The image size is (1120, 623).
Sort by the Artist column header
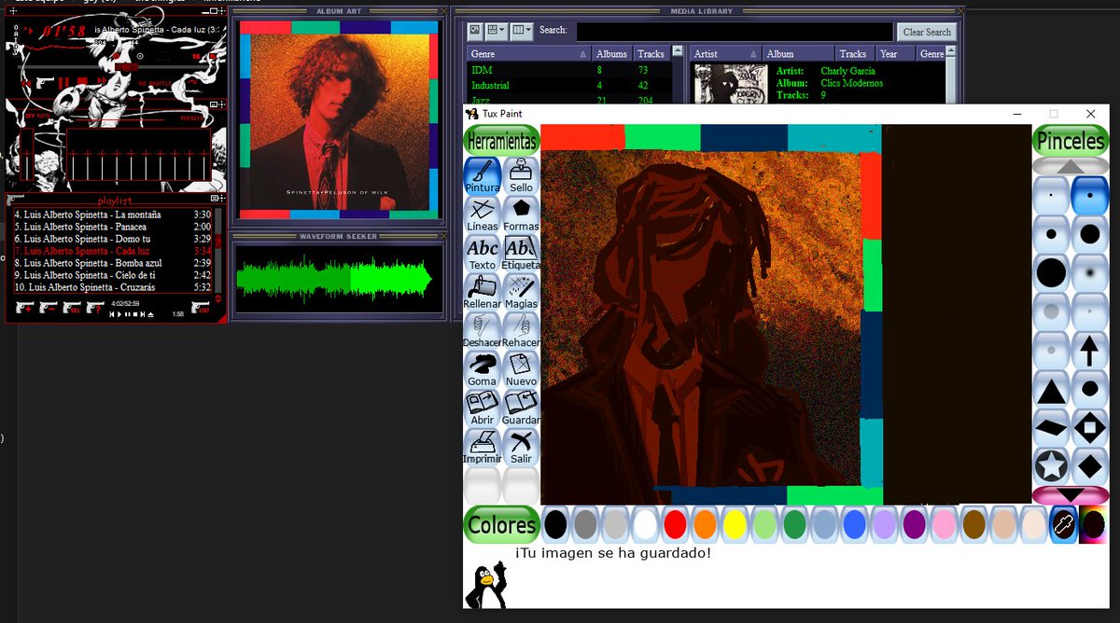[x=727, y=54]
